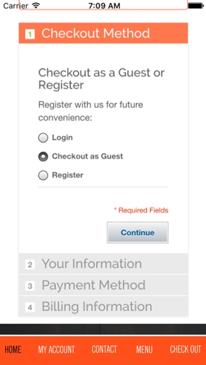Open the Checkout Method section header
The height and width of the screenshot is (365, 206).
click(x=104, y=33)
